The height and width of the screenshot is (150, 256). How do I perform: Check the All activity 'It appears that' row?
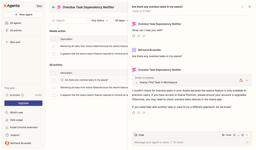tap(53, 95)
